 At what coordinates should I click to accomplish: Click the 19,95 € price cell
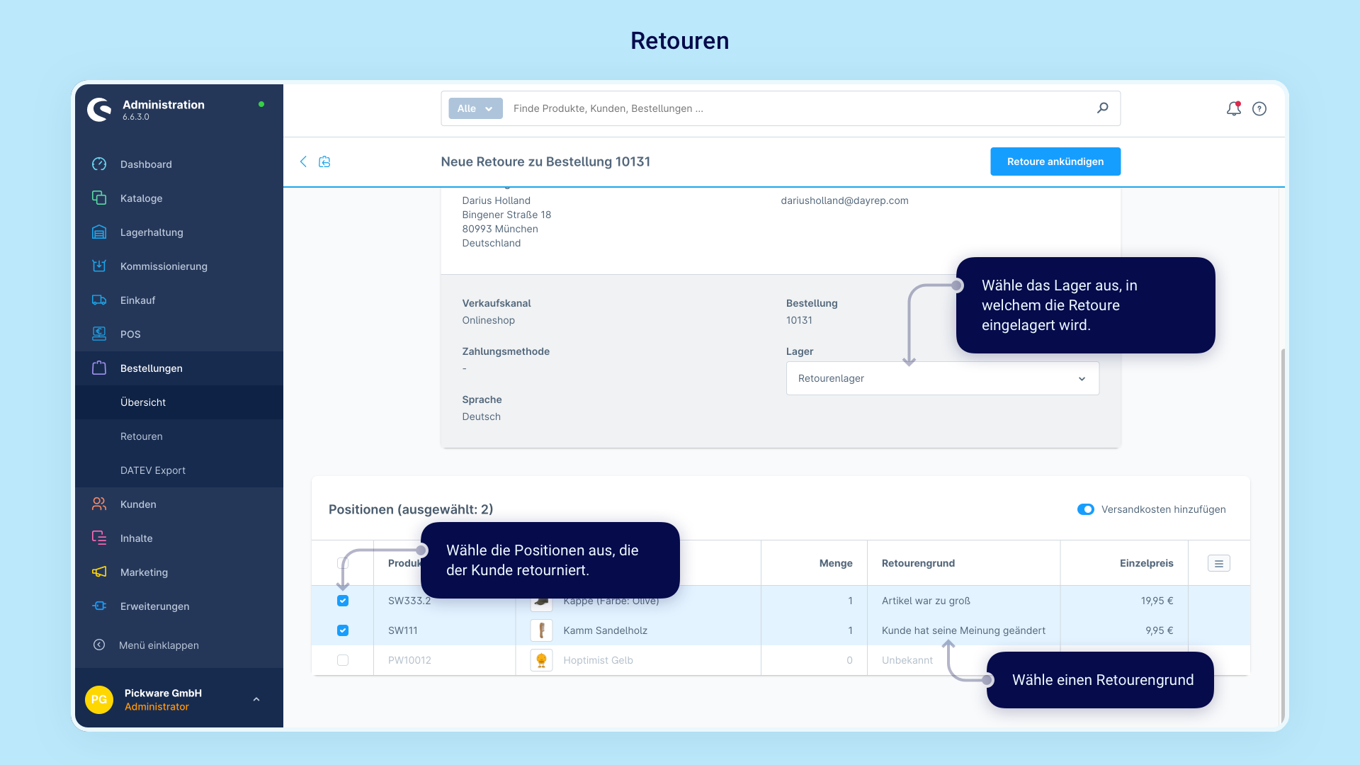[x=1157, y=601]
